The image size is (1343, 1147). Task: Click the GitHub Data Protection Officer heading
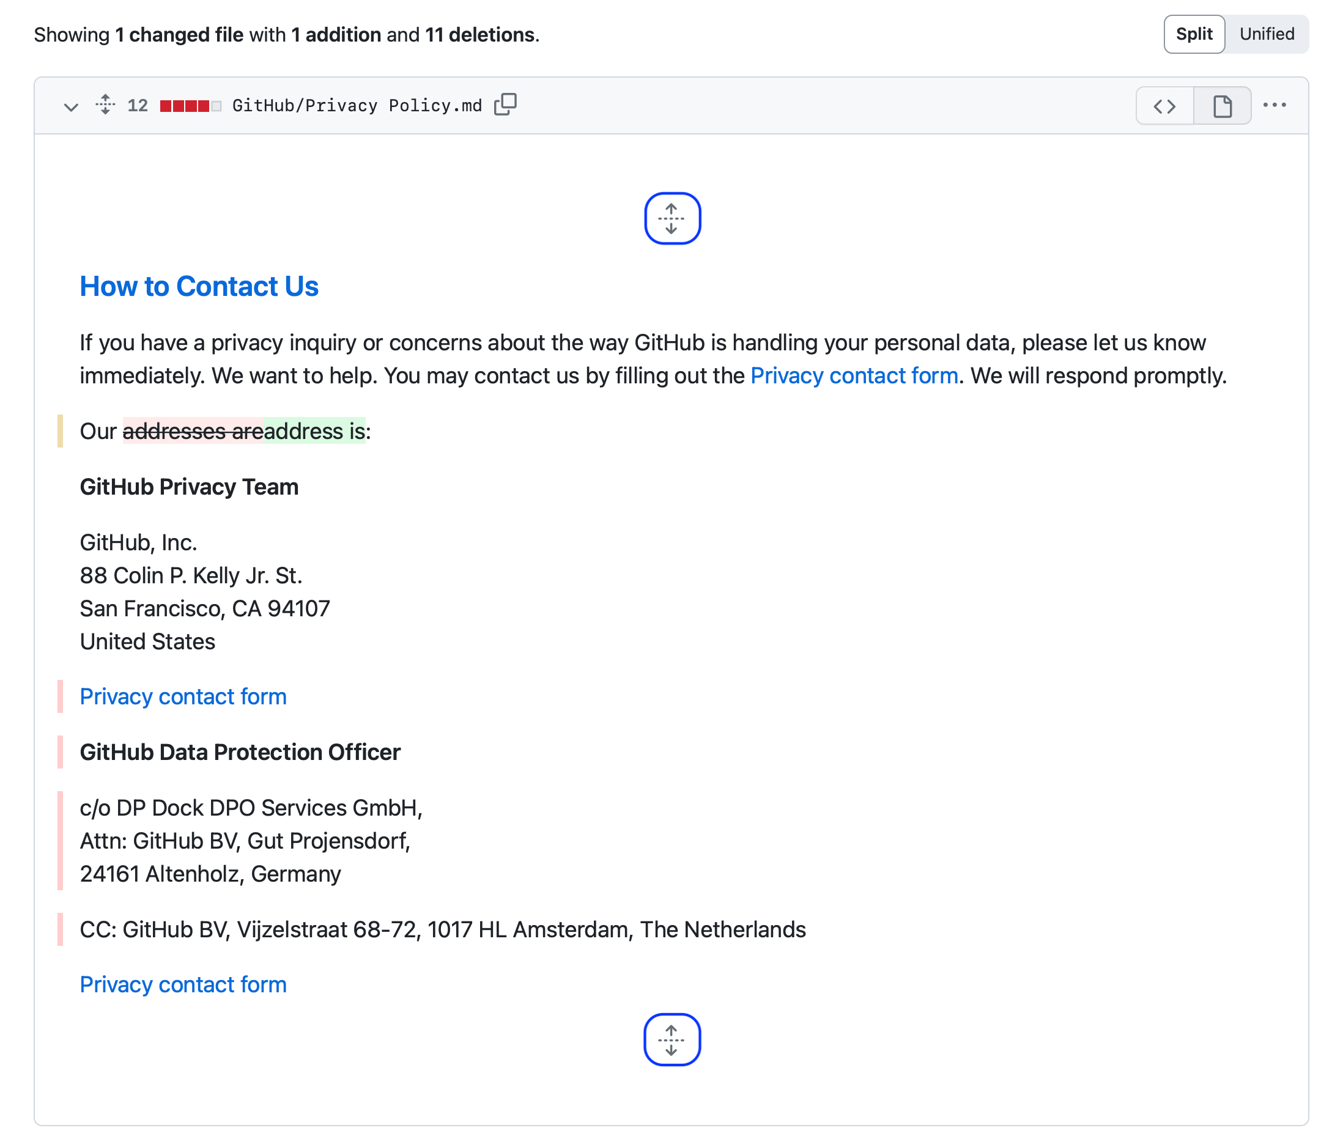[x=240, y=753]
